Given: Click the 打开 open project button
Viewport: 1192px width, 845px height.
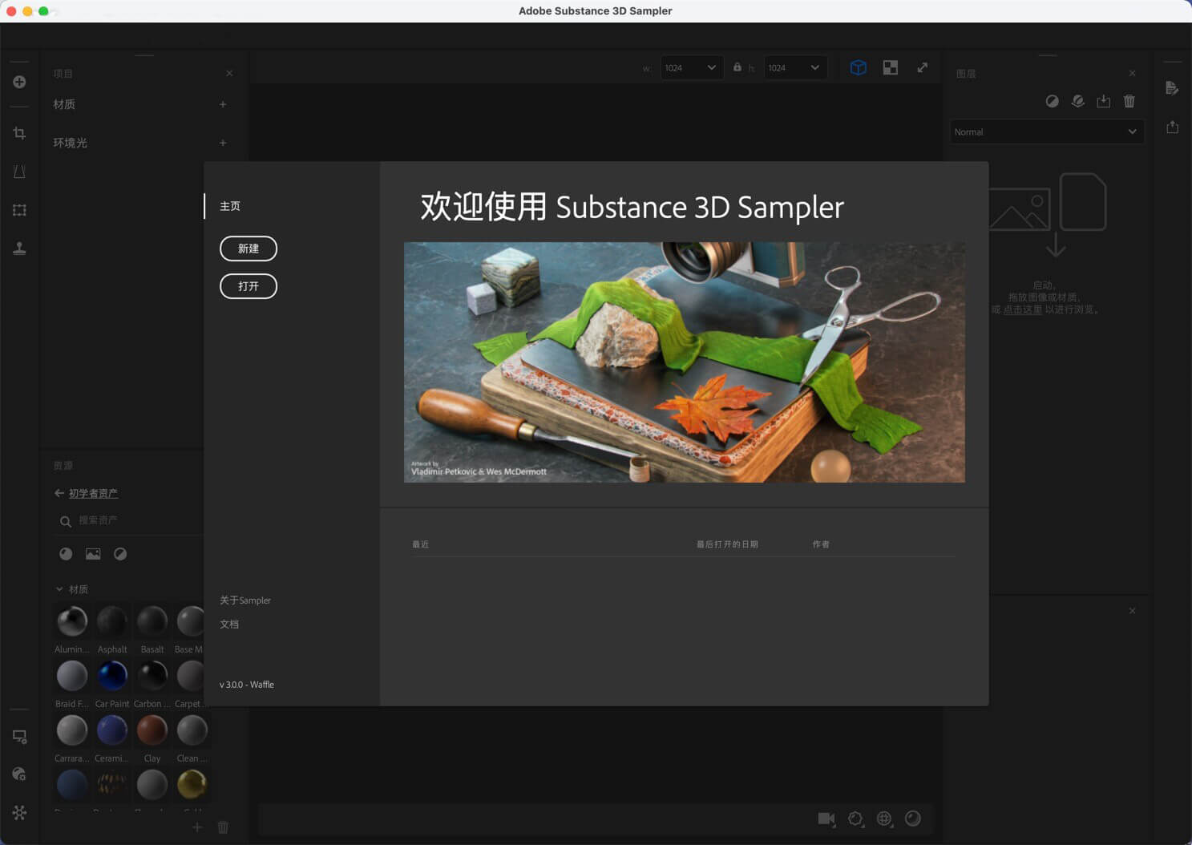Looking at the screenshot, I should point(249,286).
